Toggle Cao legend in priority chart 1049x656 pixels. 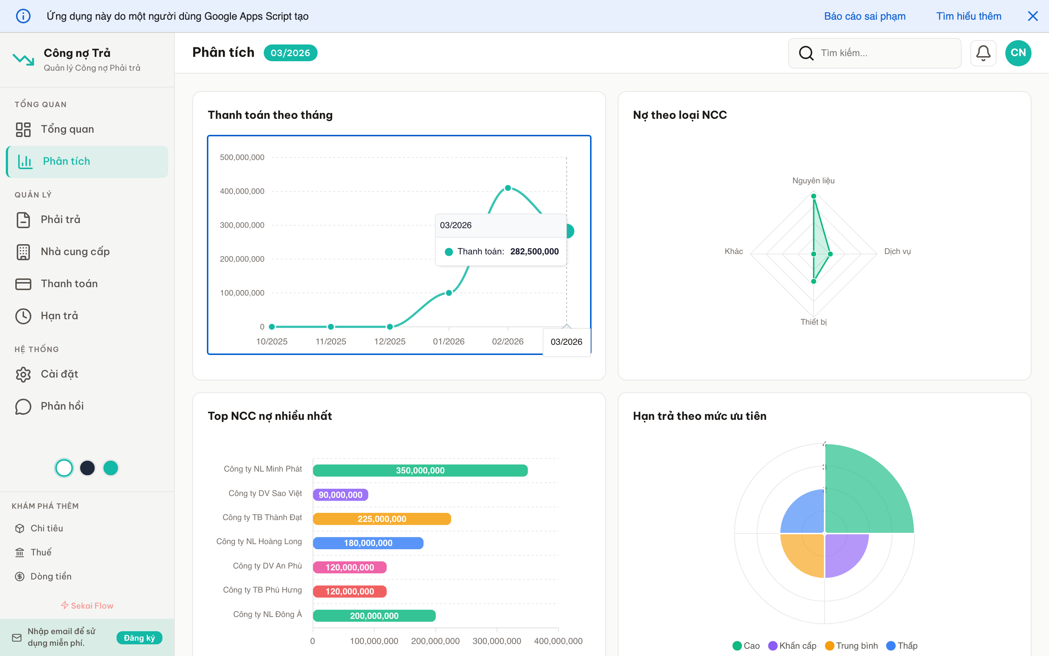point(746,645)
